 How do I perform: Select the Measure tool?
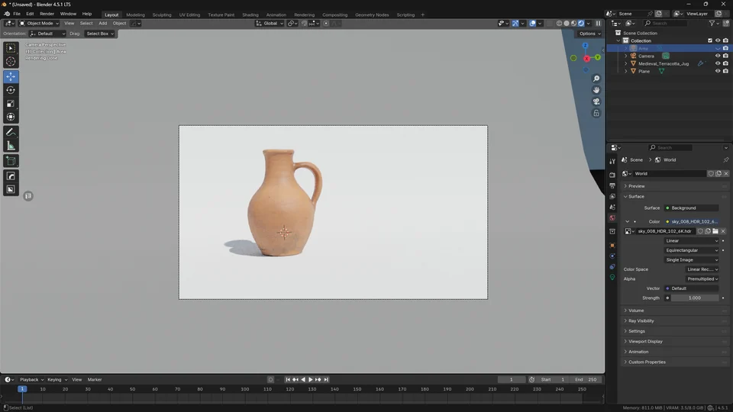point(11,146)
